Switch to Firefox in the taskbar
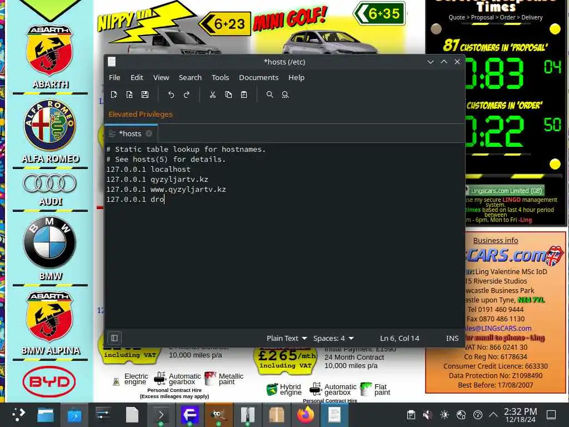The image size is (569, 427). [x=305, y=414]
